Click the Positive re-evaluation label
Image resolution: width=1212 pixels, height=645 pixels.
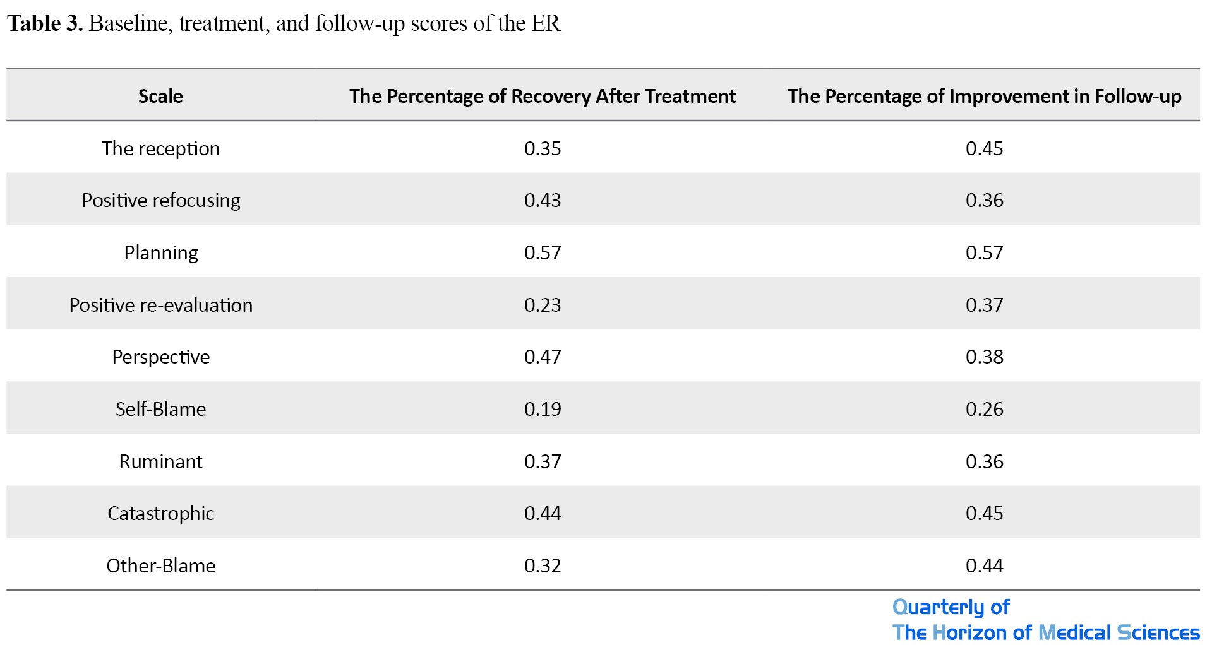coord(160,305)
